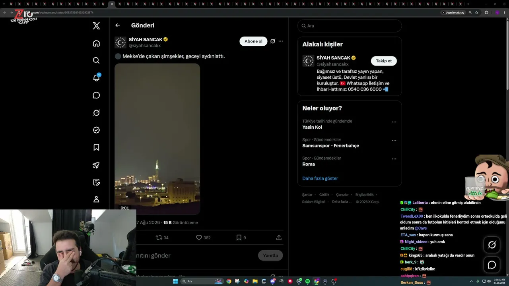509x286 pixels.
Task: Open Grok icon in left sidebar
Action: 96,113
